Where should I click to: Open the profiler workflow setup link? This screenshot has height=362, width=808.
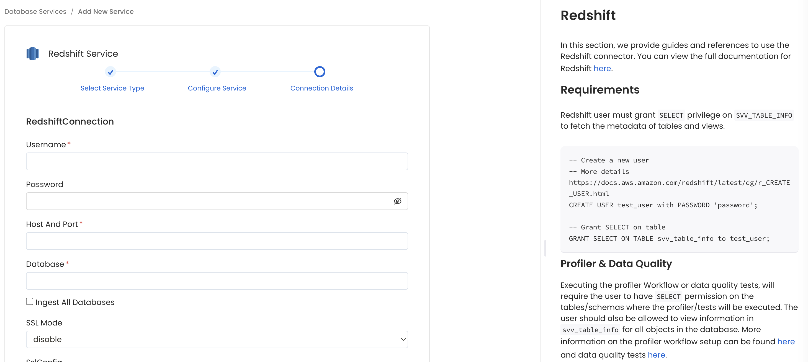786,342
